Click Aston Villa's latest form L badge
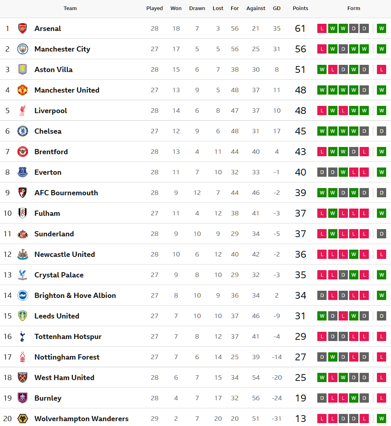Image resolution: width=391 pixels, height=426 pixels. (381, 70)
